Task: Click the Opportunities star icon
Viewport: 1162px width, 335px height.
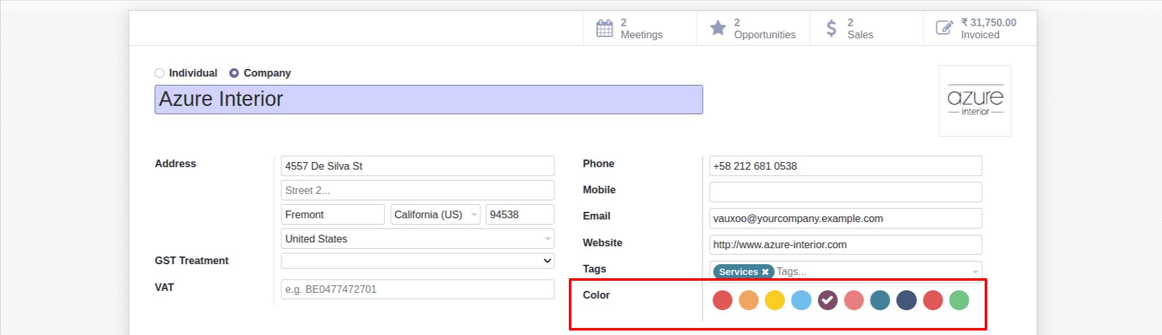Action: pyautogui.click(x=717, y=28)
